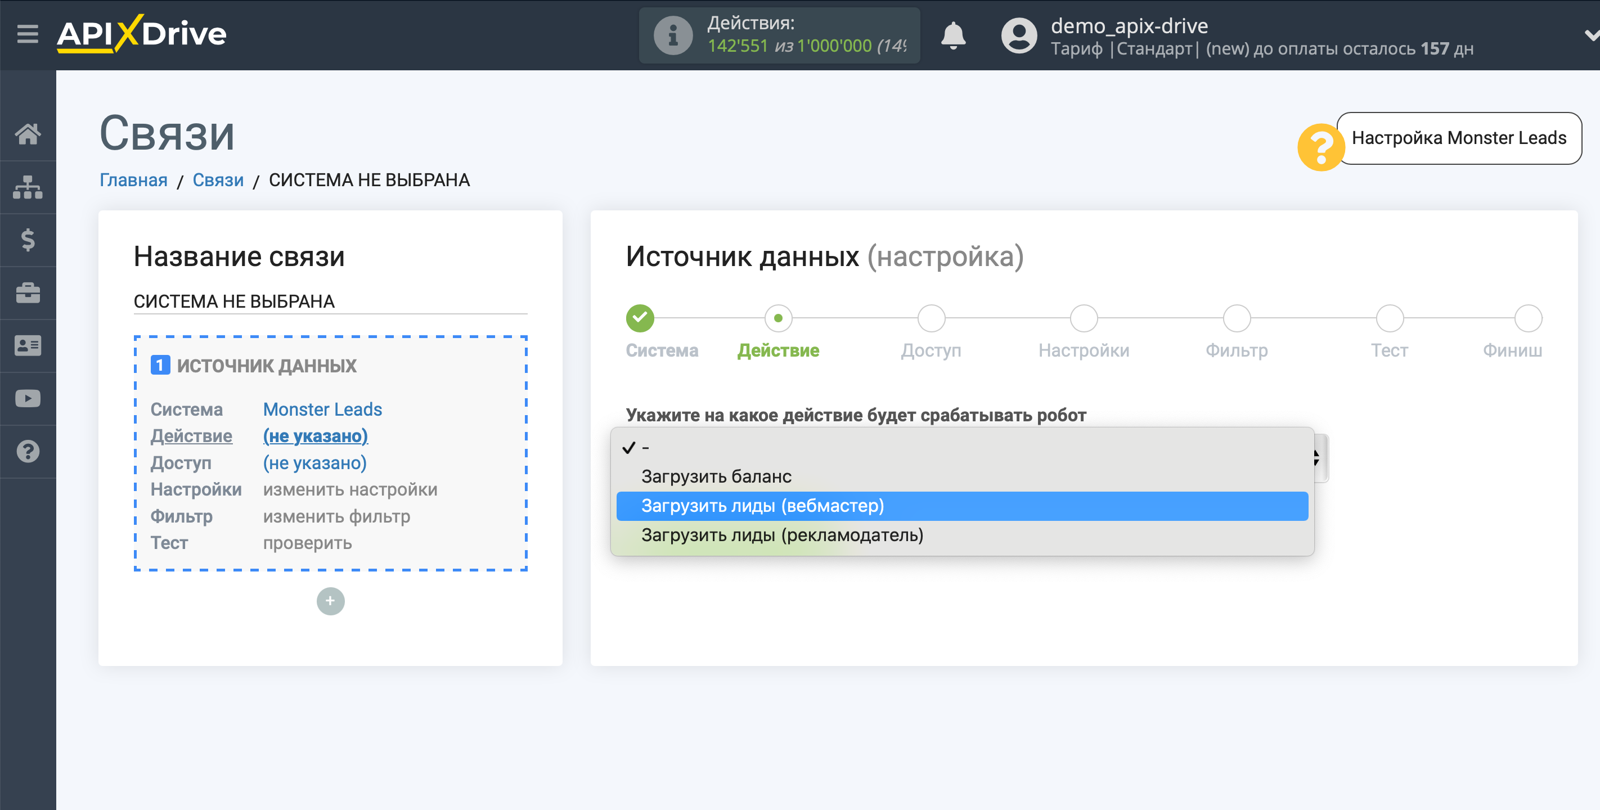The width and height of the screenshot is (1600, 810).
Task: Select the Действие step marker
Action: pyautogui.click(x=777, y=318)
